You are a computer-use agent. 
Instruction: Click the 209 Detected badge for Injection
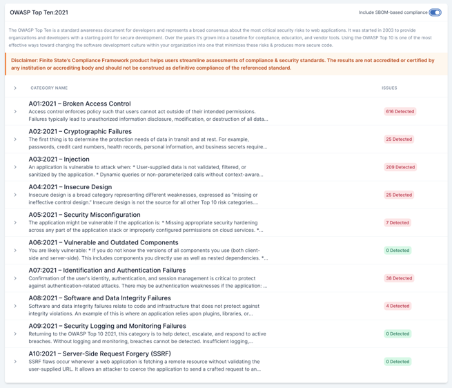(x=400, y=167)
